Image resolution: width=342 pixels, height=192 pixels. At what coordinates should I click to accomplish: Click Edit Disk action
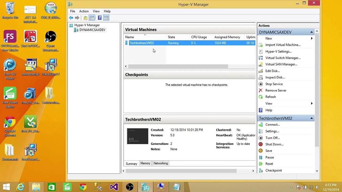tap(273, 71)
